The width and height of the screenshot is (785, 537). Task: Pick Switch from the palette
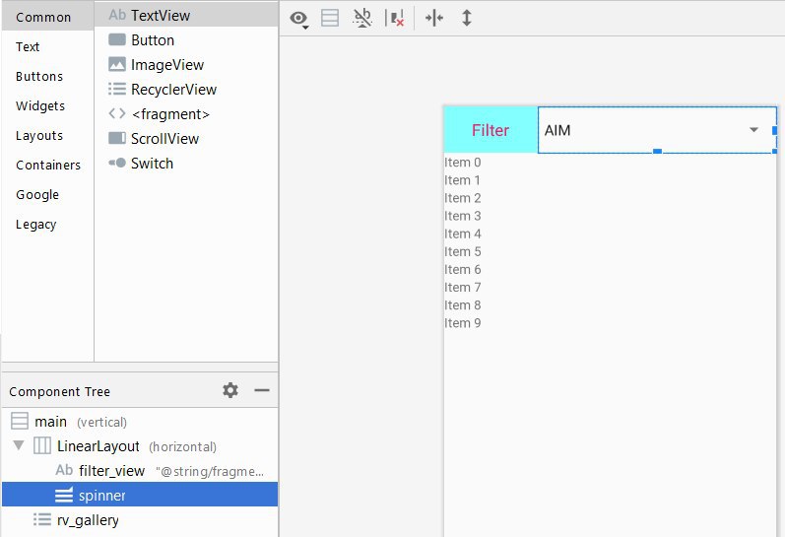tap(186, 164)
